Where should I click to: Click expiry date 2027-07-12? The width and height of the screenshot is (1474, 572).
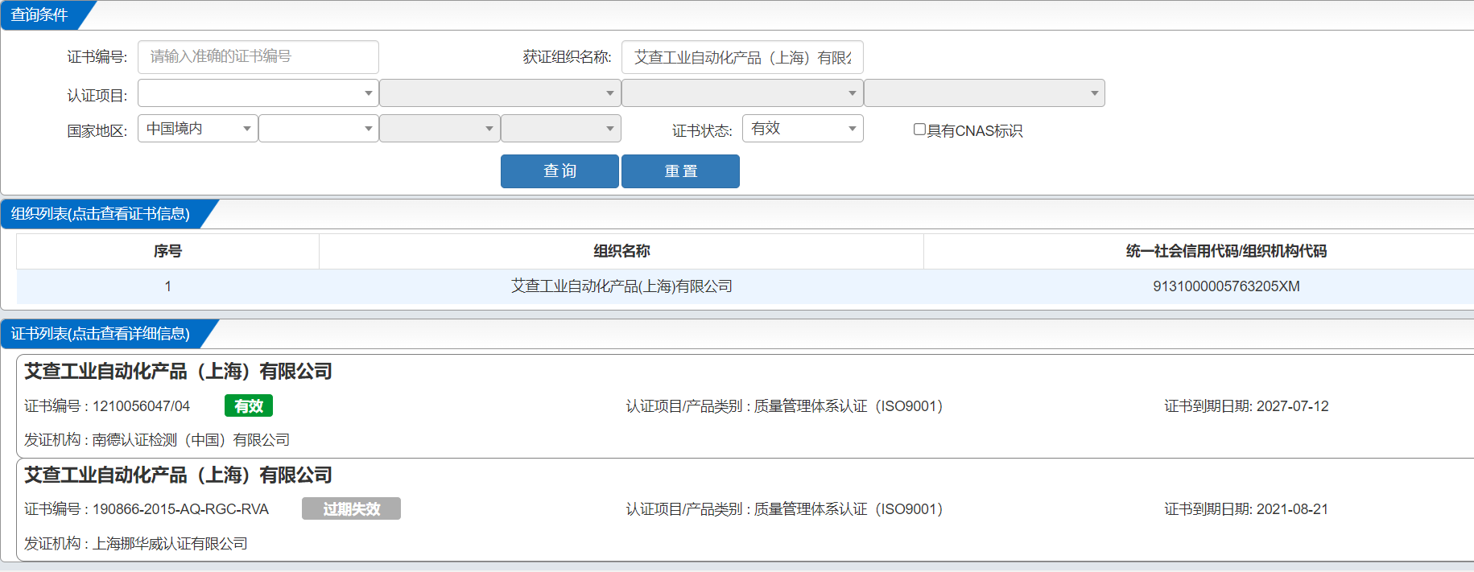coord(1292,406)
